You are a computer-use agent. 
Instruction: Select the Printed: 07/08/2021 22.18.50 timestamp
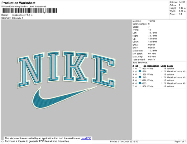coord(124,142)
